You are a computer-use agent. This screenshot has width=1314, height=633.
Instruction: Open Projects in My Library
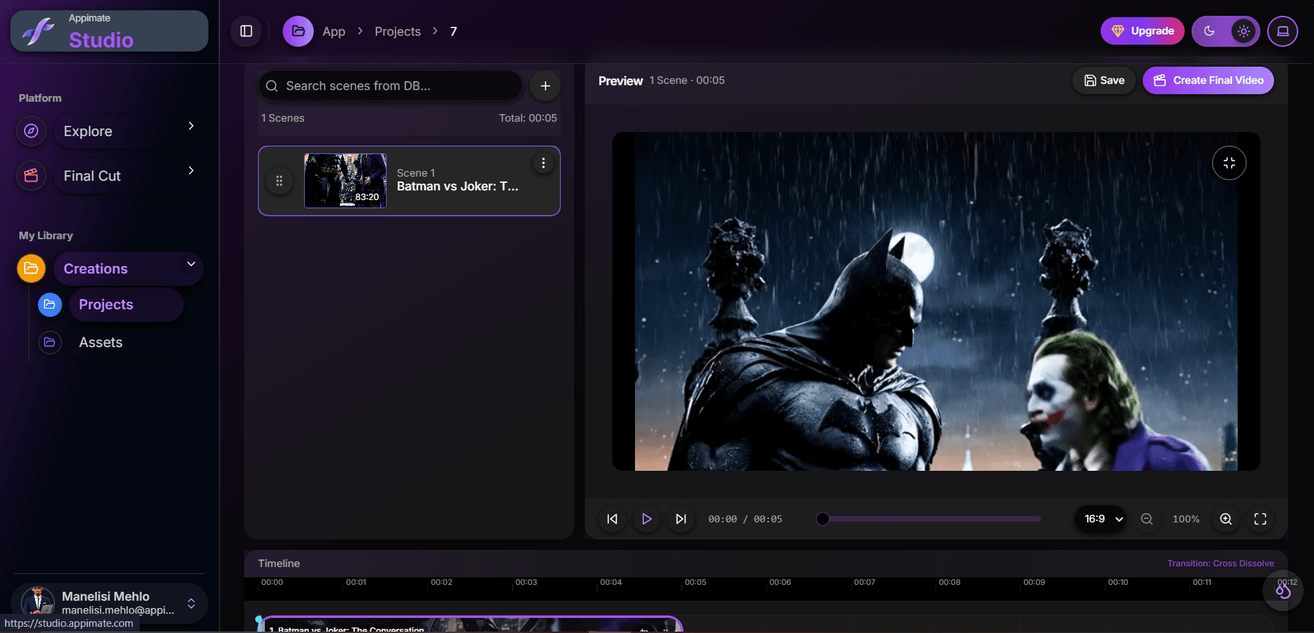point(126,304)
